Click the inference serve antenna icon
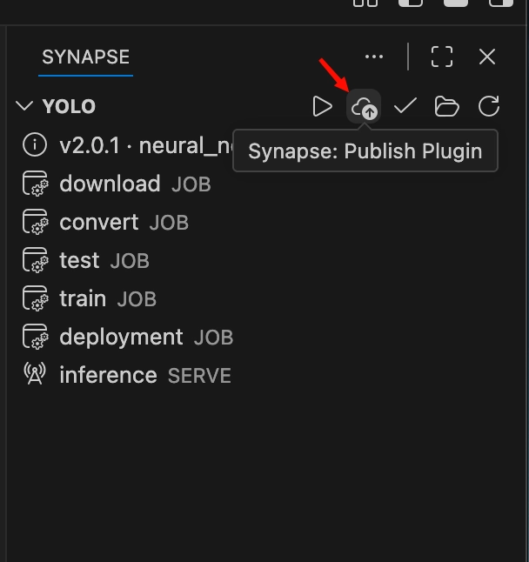 pyautogui.click(x=35, y=373)
